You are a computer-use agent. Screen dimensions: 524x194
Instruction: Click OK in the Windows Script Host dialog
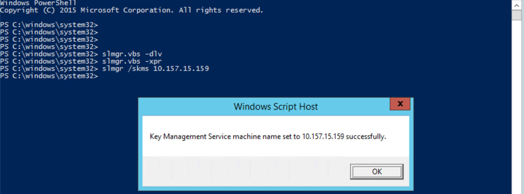click(377, 172)
